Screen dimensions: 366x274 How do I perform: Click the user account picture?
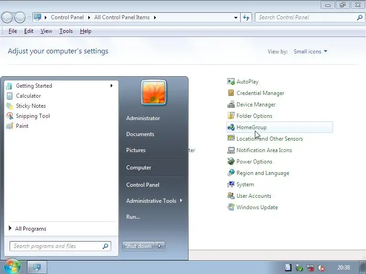[154, 93]
